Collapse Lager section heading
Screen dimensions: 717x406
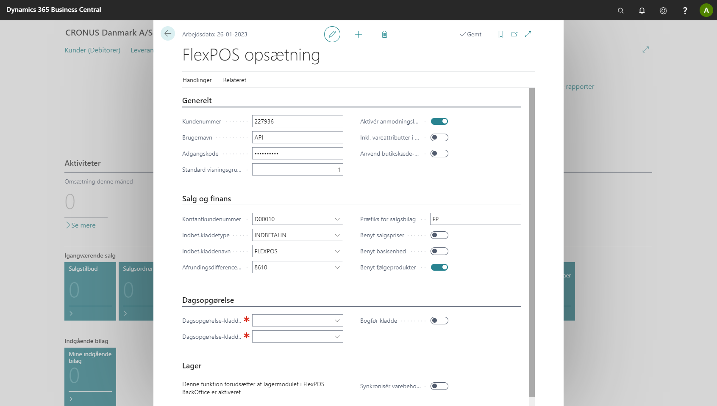pyautogui.click(x=192, y=366)
